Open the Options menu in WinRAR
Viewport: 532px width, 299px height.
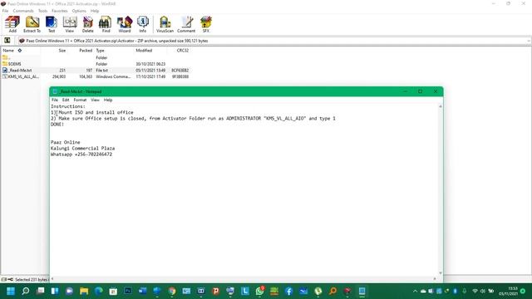click(79, 11)
